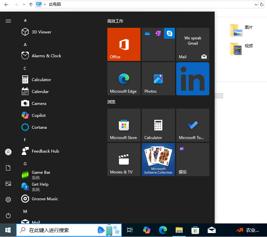Viewport: 267px width, 237px height.
Task: Open the Calculator tile
Action: pyautogui.click(x=158, y=125)
